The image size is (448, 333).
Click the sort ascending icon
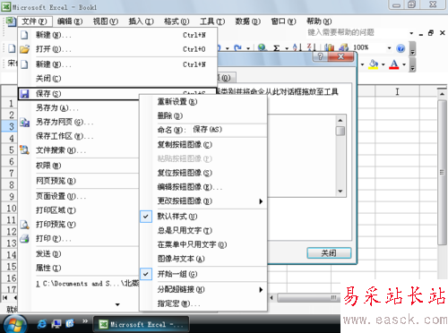click(297, 47)
